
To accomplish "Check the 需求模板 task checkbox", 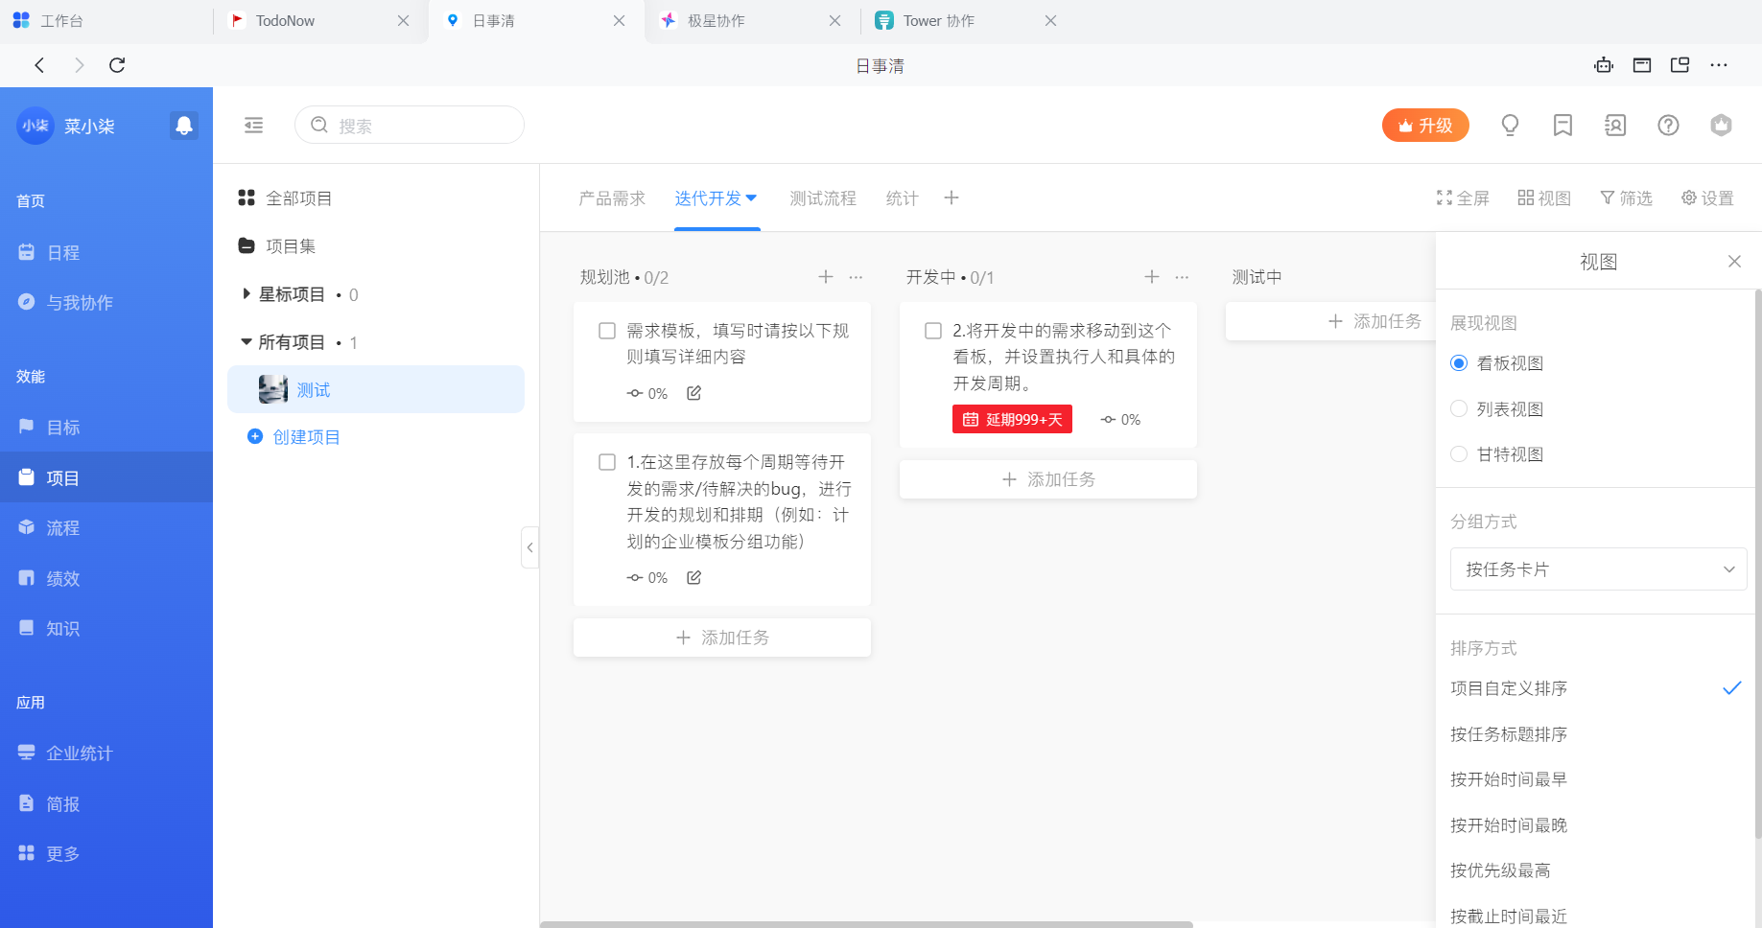I will [607, 331].
